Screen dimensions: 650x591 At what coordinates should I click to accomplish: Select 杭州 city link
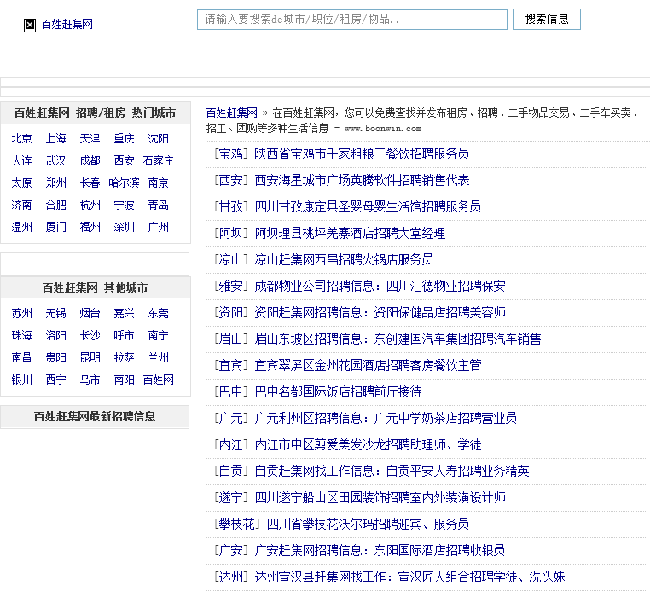point(90,205)
